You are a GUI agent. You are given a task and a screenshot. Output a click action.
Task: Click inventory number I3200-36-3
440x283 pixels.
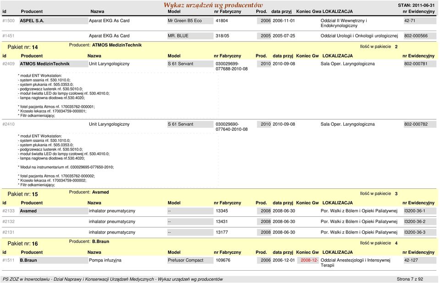point(420,232)
